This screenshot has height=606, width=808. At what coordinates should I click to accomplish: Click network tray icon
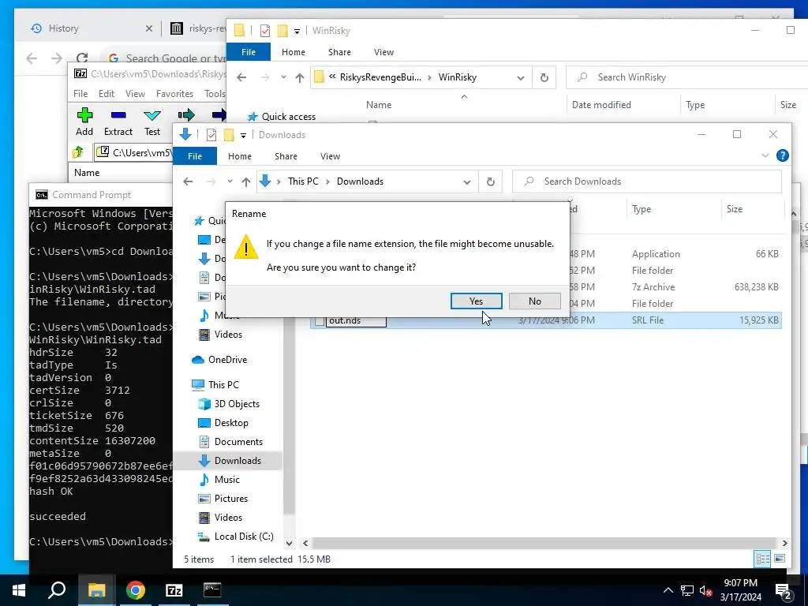(687, 590)
